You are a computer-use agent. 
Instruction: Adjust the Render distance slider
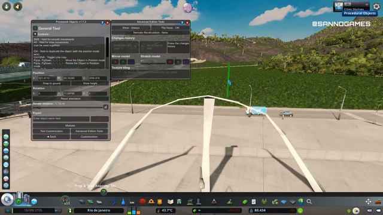pos(68,107)
